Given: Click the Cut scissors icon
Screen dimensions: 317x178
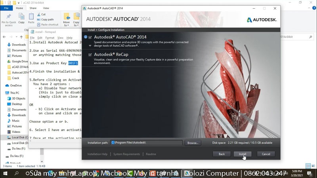Looking at the screenshot, I should click(x=39, y=14).
